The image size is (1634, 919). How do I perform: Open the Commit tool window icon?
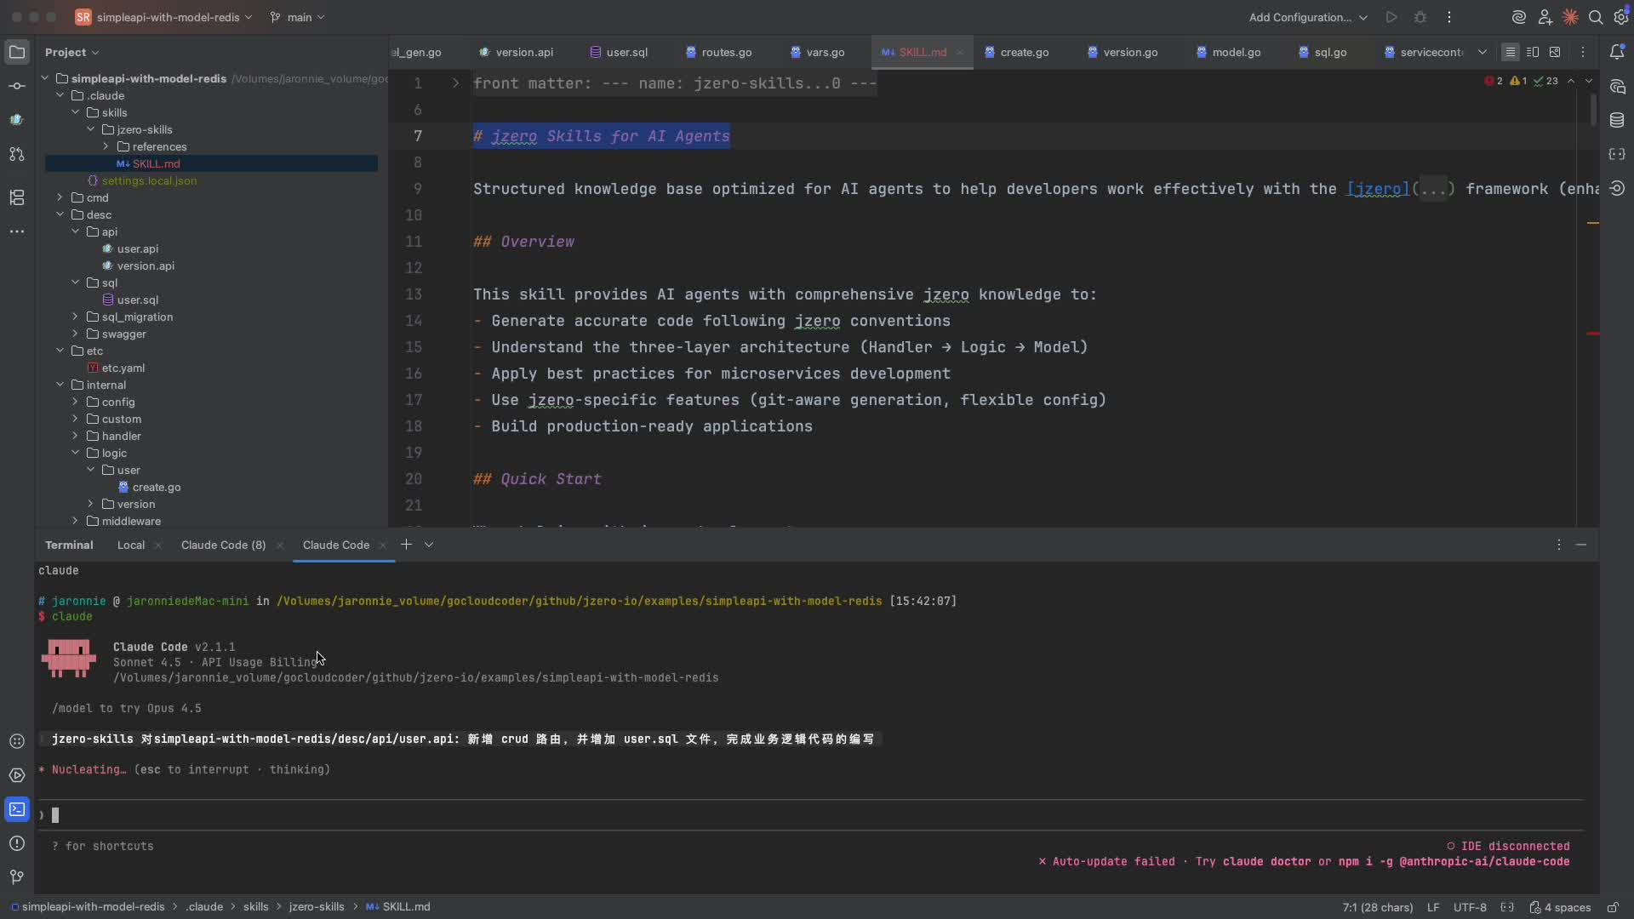[x=16, y=86]
